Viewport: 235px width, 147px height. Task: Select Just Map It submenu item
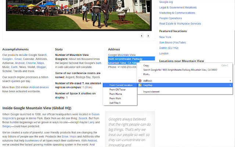pos(120,103)
